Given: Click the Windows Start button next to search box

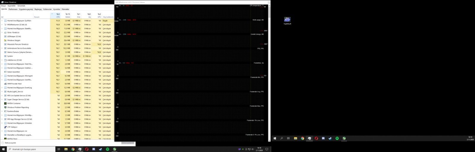Looking at the screenshot, I should 3,149.
